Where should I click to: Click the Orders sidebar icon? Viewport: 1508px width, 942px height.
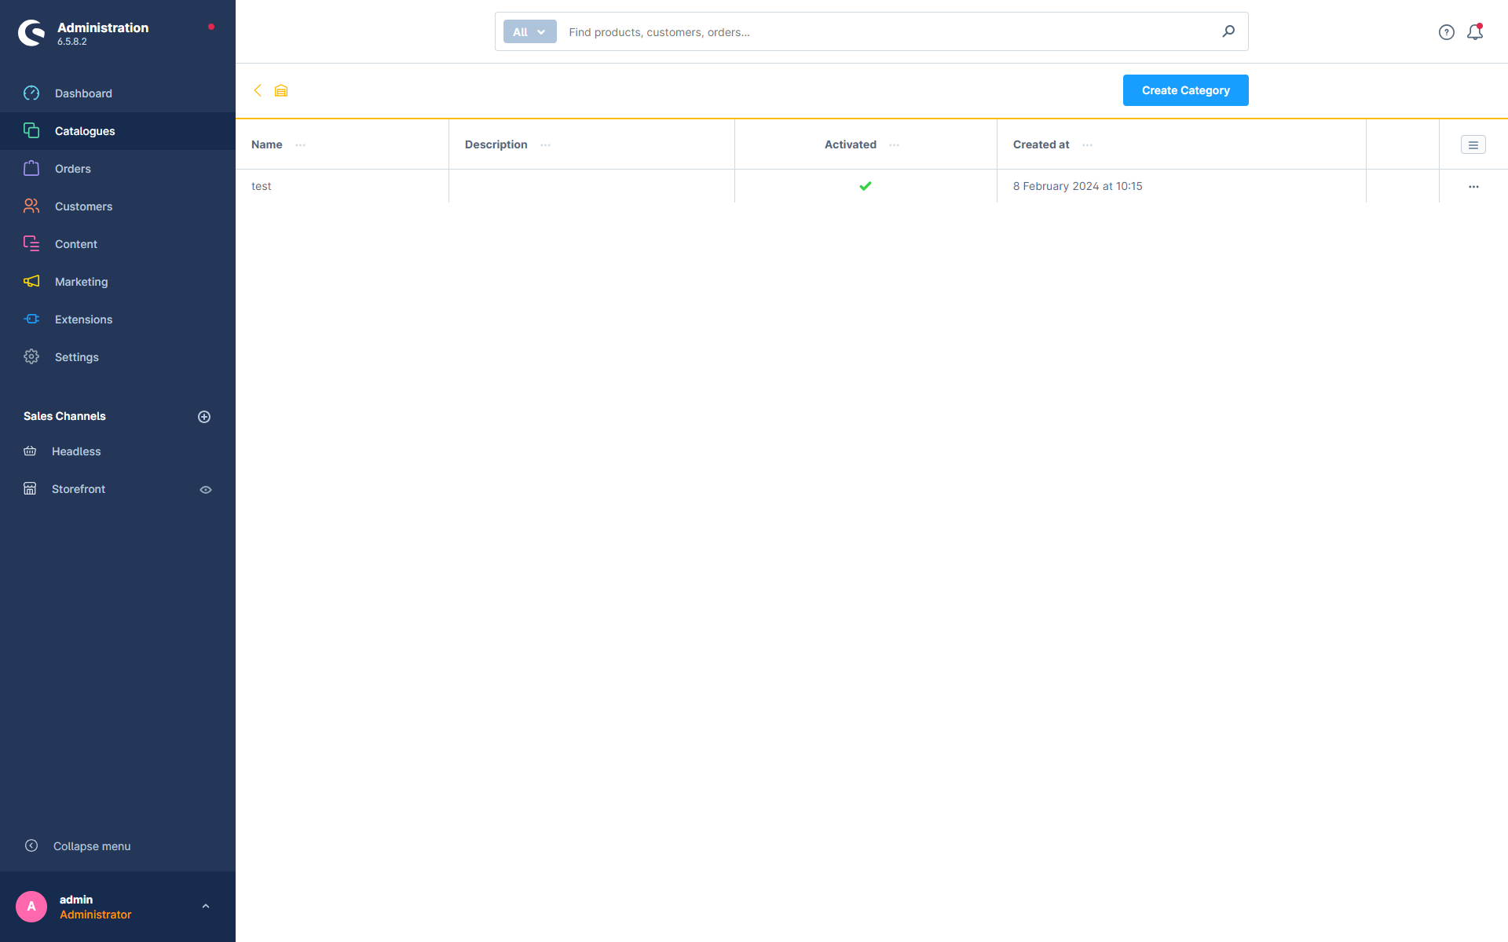(31, 168)
